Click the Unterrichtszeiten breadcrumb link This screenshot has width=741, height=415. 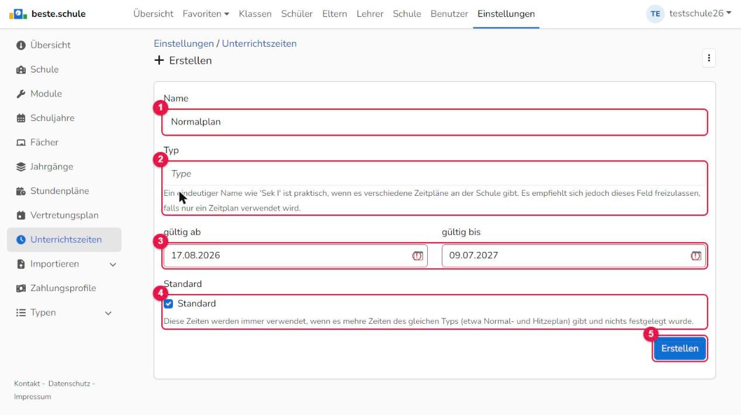click(259, 44)
